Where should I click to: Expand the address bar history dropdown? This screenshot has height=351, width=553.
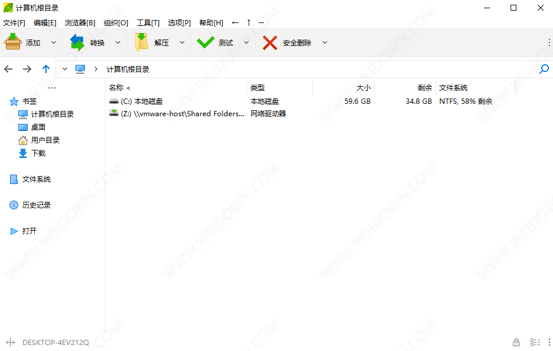(x=65, y=69)
